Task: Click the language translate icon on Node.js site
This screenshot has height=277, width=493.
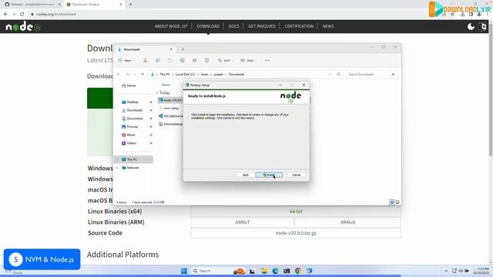Action: click(482, 27)
